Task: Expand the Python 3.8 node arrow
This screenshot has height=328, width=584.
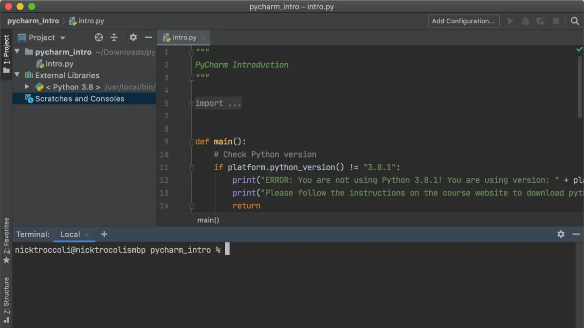Action: point(27,86)
